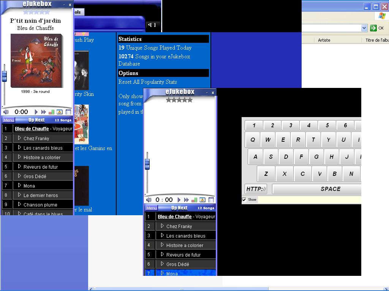Play triangle beside Les canards bleus, album-art eJukebox
Screen dimensions: 389x291
click(x=19, y=147)
